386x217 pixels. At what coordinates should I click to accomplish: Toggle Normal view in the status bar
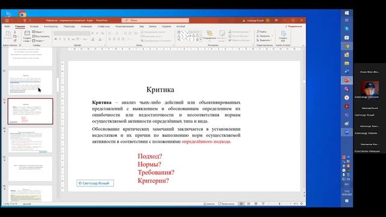point(241,204)
